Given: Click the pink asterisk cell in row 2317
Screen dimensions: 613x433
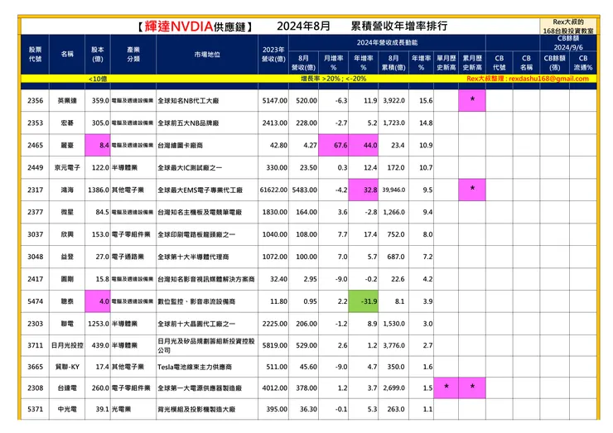Looking at the screenshot, I should point(472,190).
